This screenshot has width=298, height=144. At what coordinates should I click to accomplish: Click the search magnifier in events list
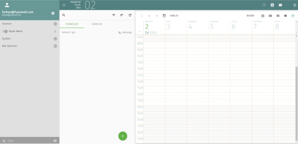[64, 15]
